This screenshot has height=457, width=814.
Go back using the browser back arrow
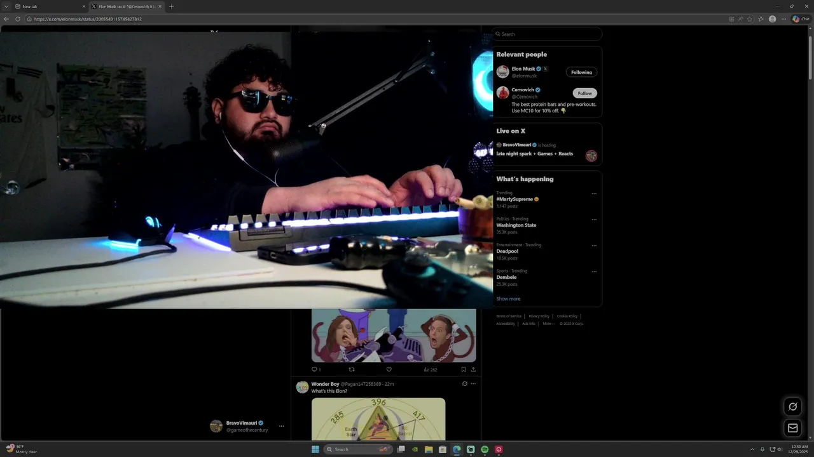[6, 19]
